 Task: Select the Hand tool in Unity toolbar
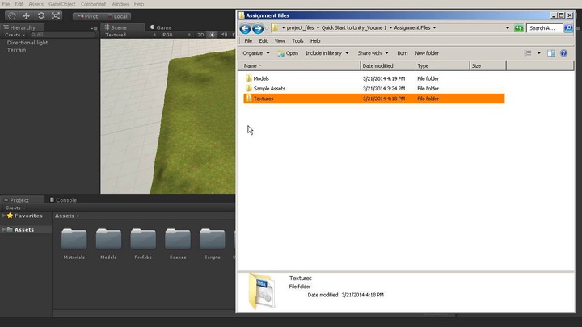point(12,16)
